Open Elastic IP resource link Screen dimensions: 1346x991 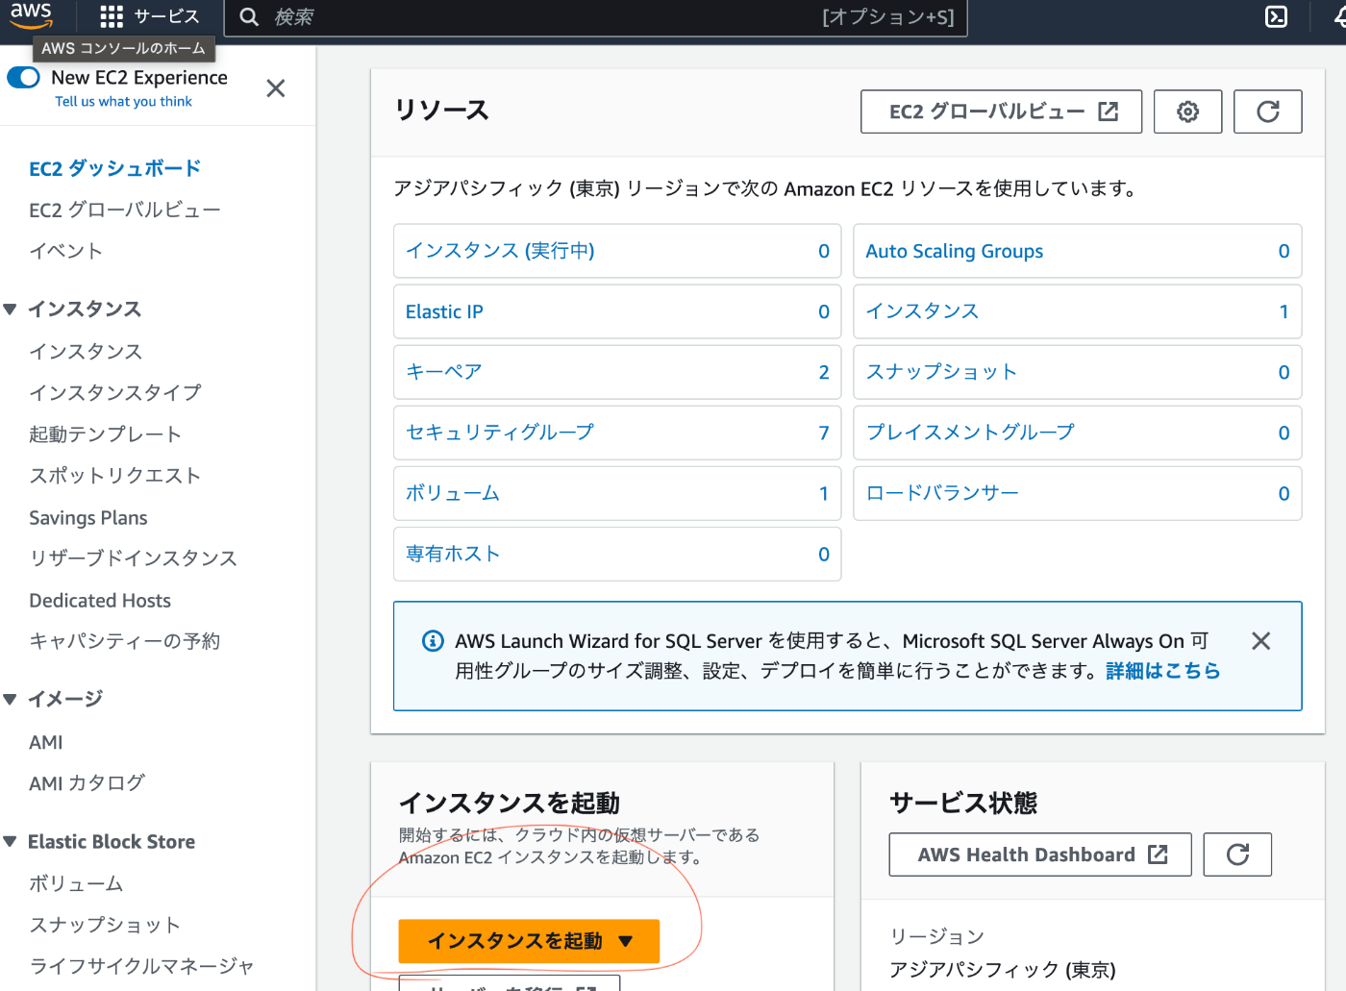pyautogui.click(x=444, y=311)
